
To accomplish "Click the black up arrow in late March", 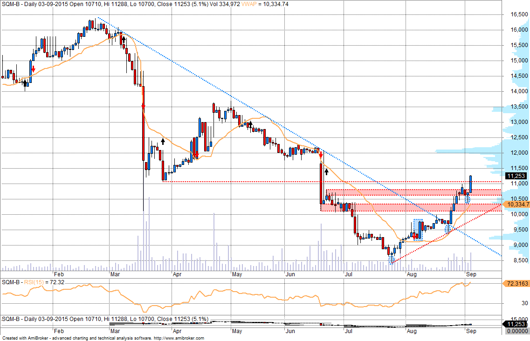I will tap(163, 141).
